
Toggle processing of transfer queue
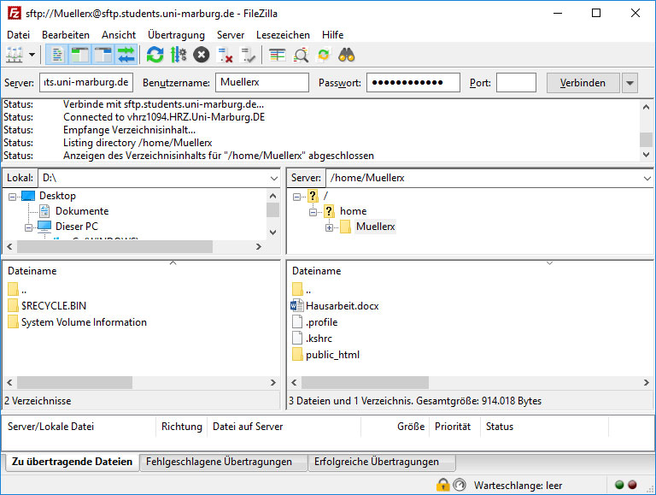[x=179, y=55]
